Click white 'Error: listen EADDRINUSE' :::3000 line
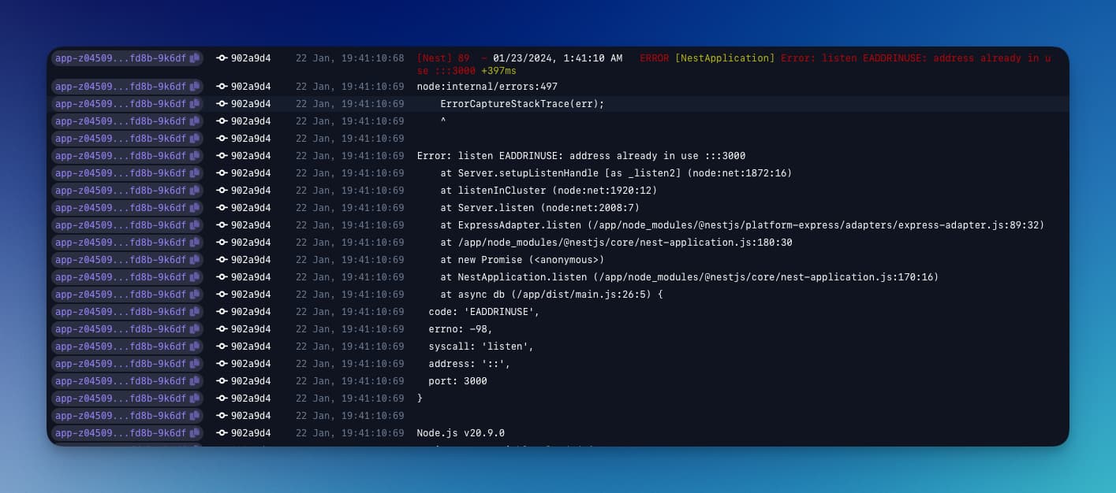 pyautogui.click(x=581, y=156)
